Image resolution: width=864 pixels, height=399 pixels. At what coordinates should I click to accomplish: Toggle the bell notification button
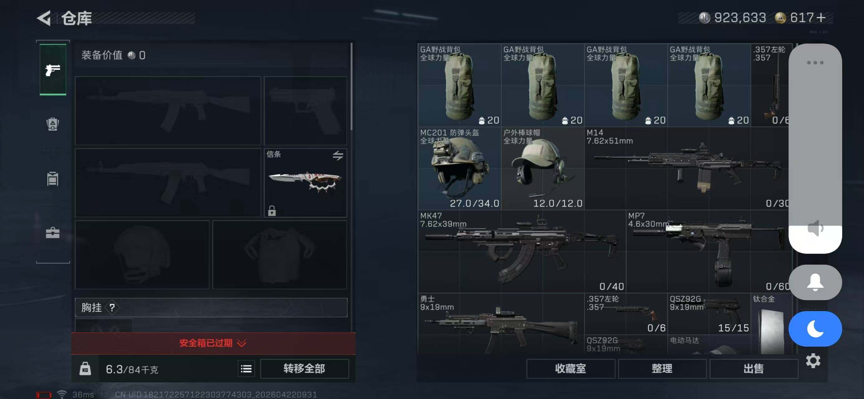coord(815,282)
